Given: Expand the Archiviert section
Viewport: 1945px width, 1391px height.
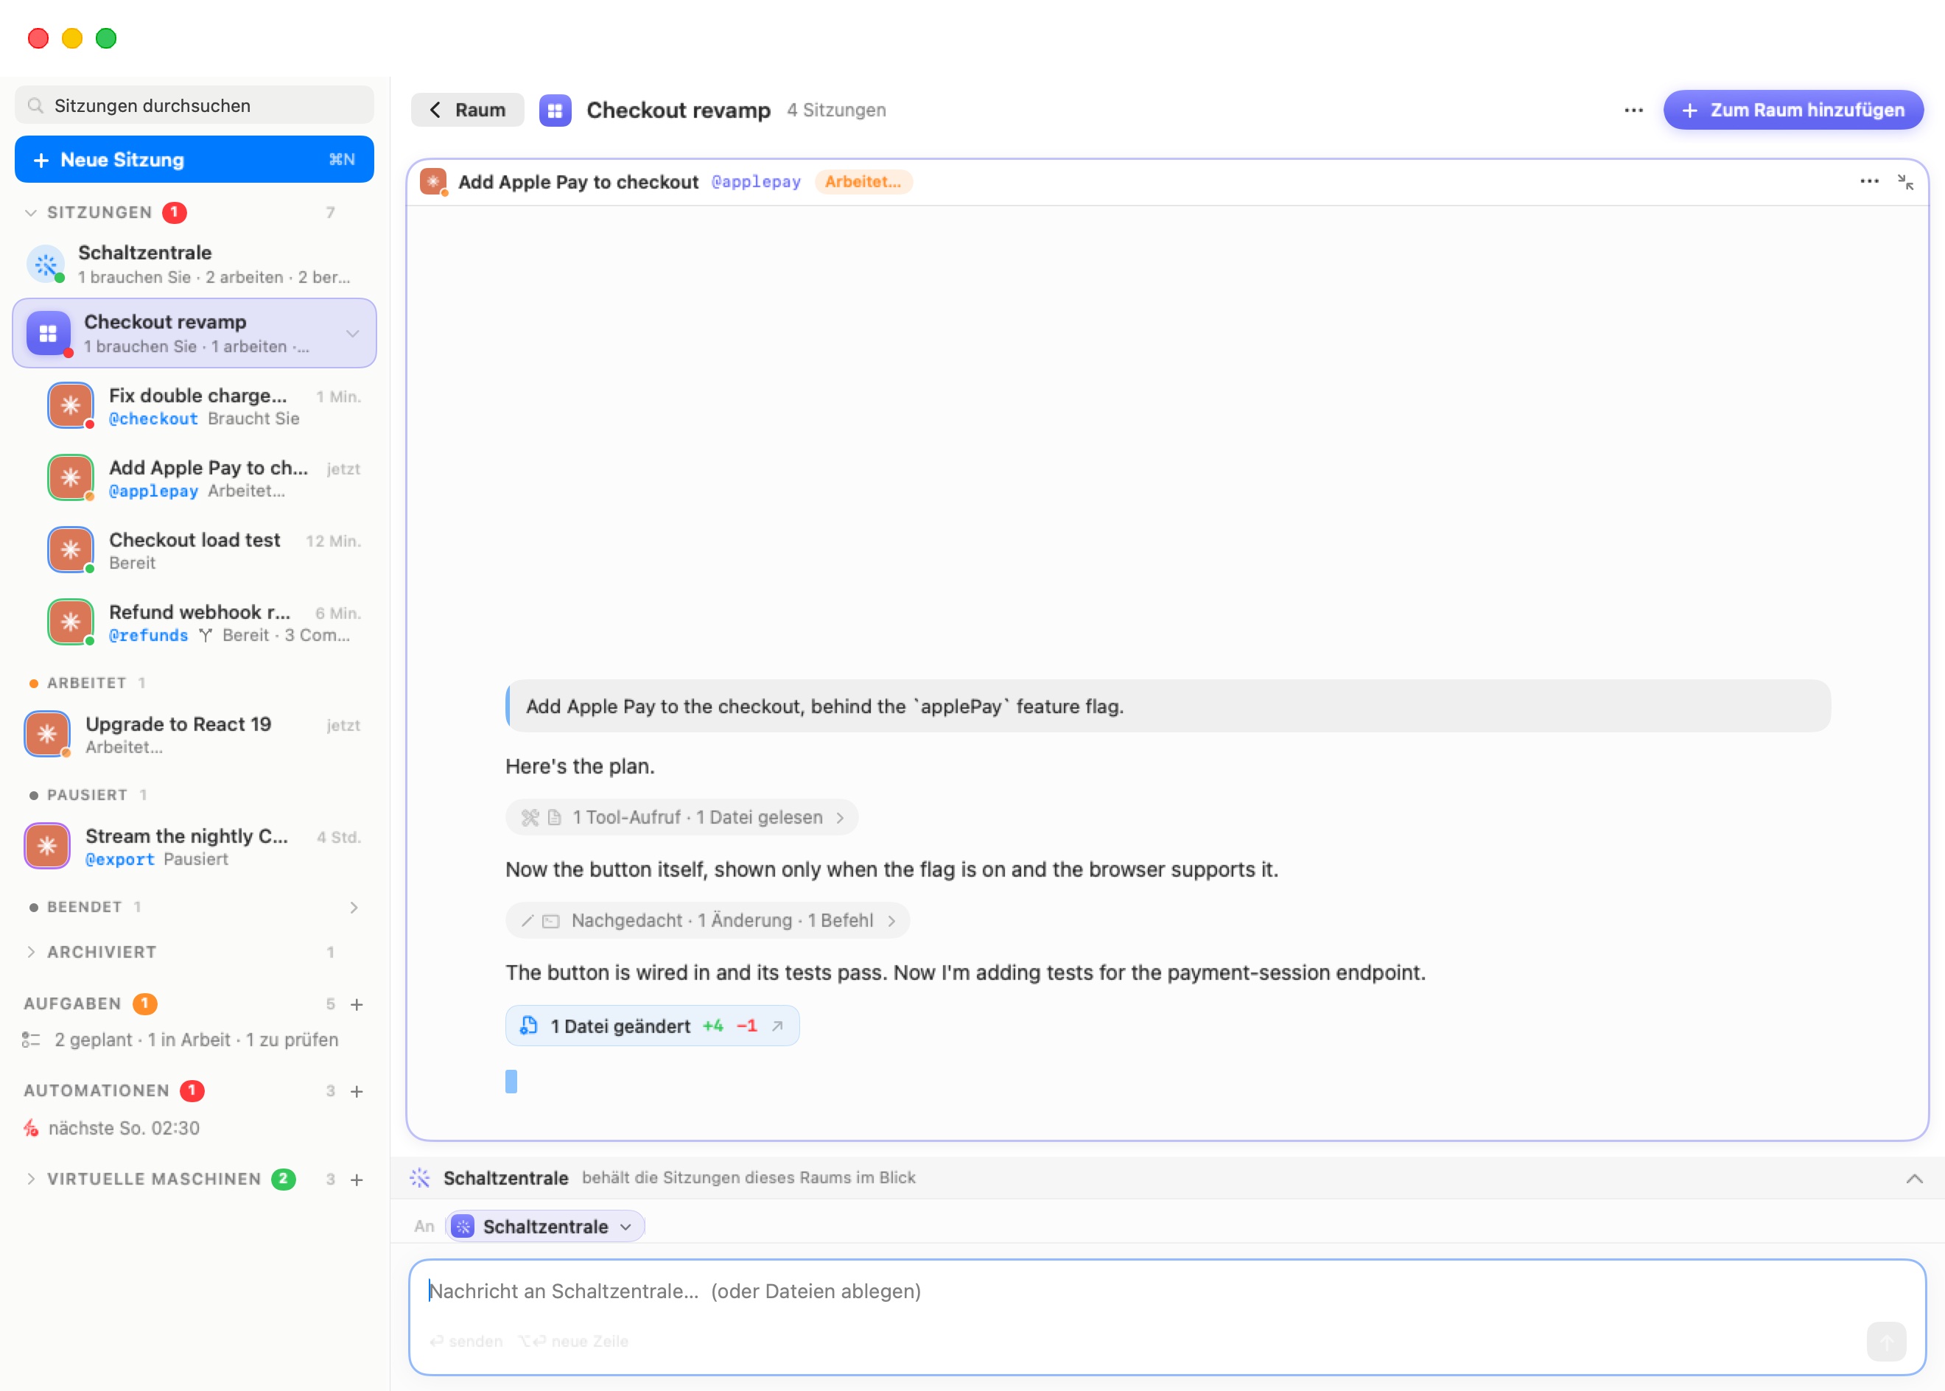Looking at the screenshot, I should 31,953.
